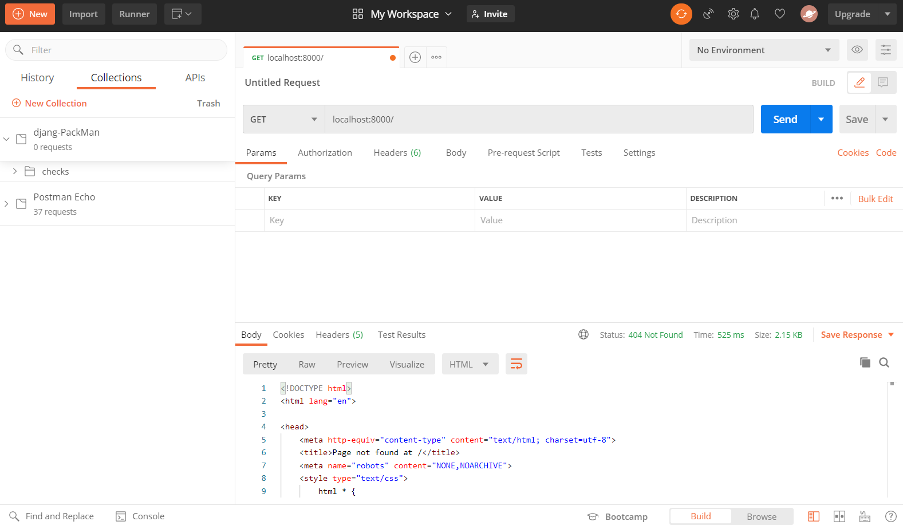Click the heart icon in header
This screenshot has width=903, height=525.
779,14
